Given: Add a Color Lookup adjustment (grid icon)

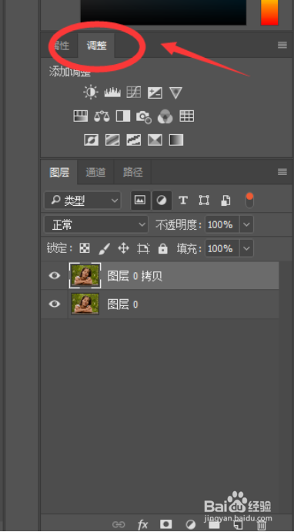Looking at the screenshot, I should 186,116.
